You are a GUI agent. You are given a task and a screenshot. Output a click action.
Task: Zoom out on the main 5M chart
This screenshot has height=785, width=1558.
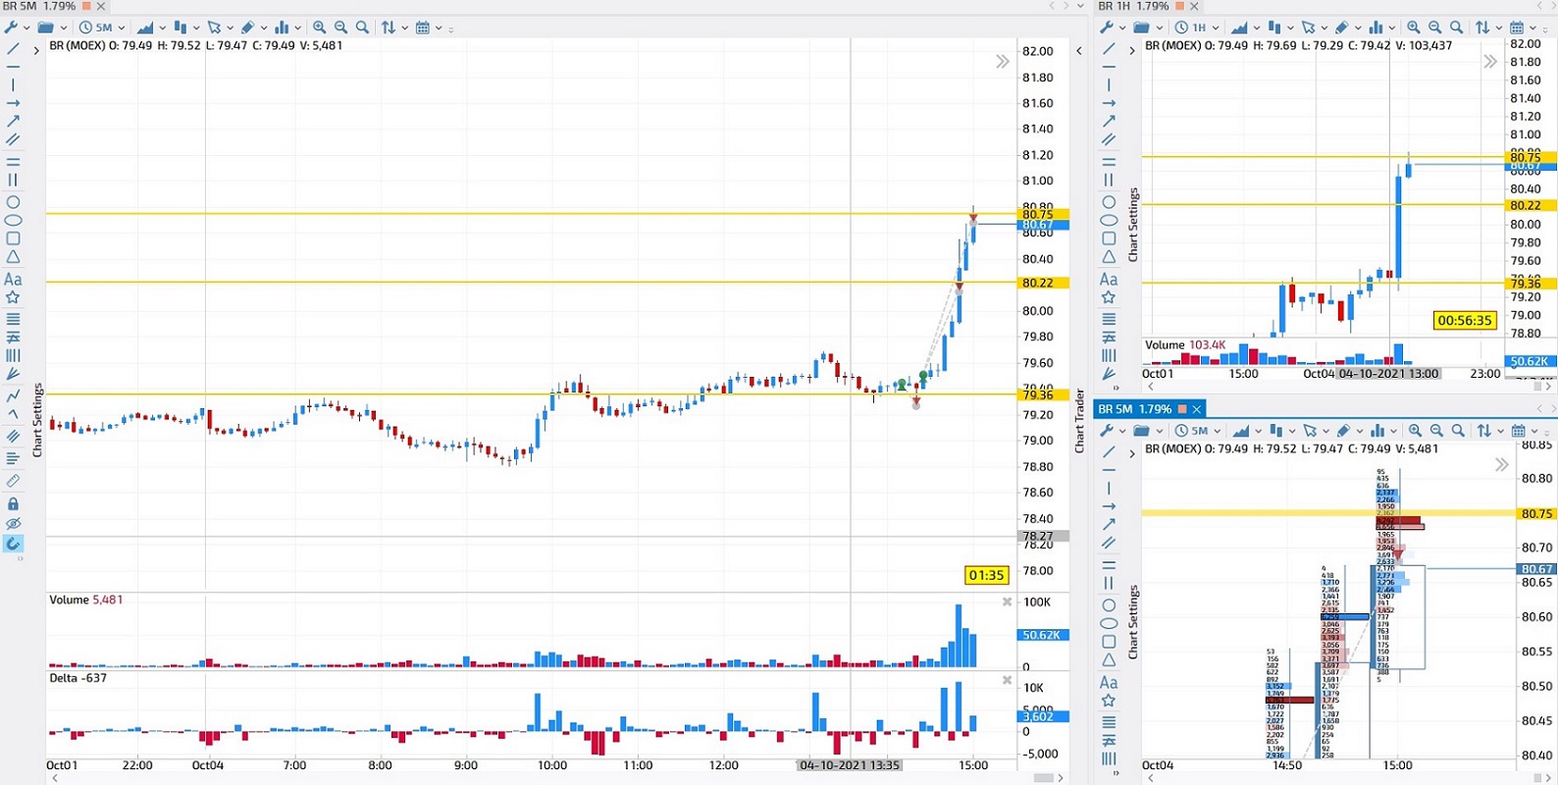pos(340,27)
